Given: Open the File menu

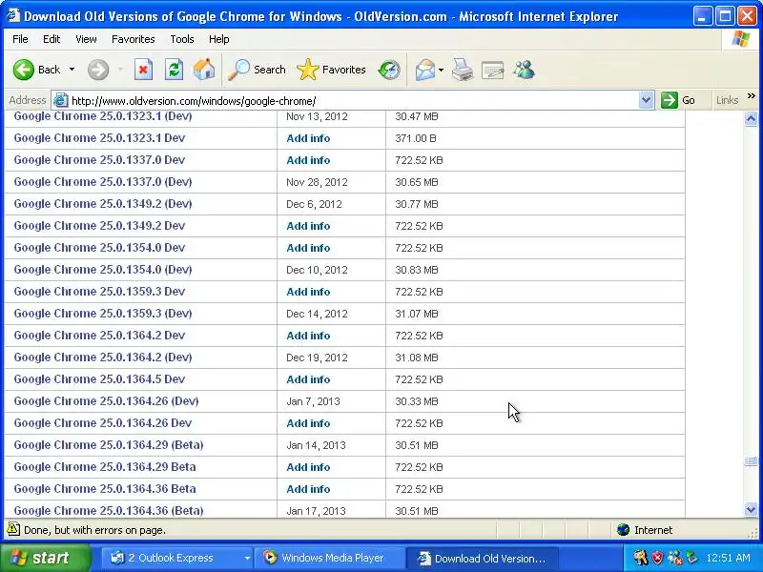Looking at the screenshot, I should (x=20, y=39).
